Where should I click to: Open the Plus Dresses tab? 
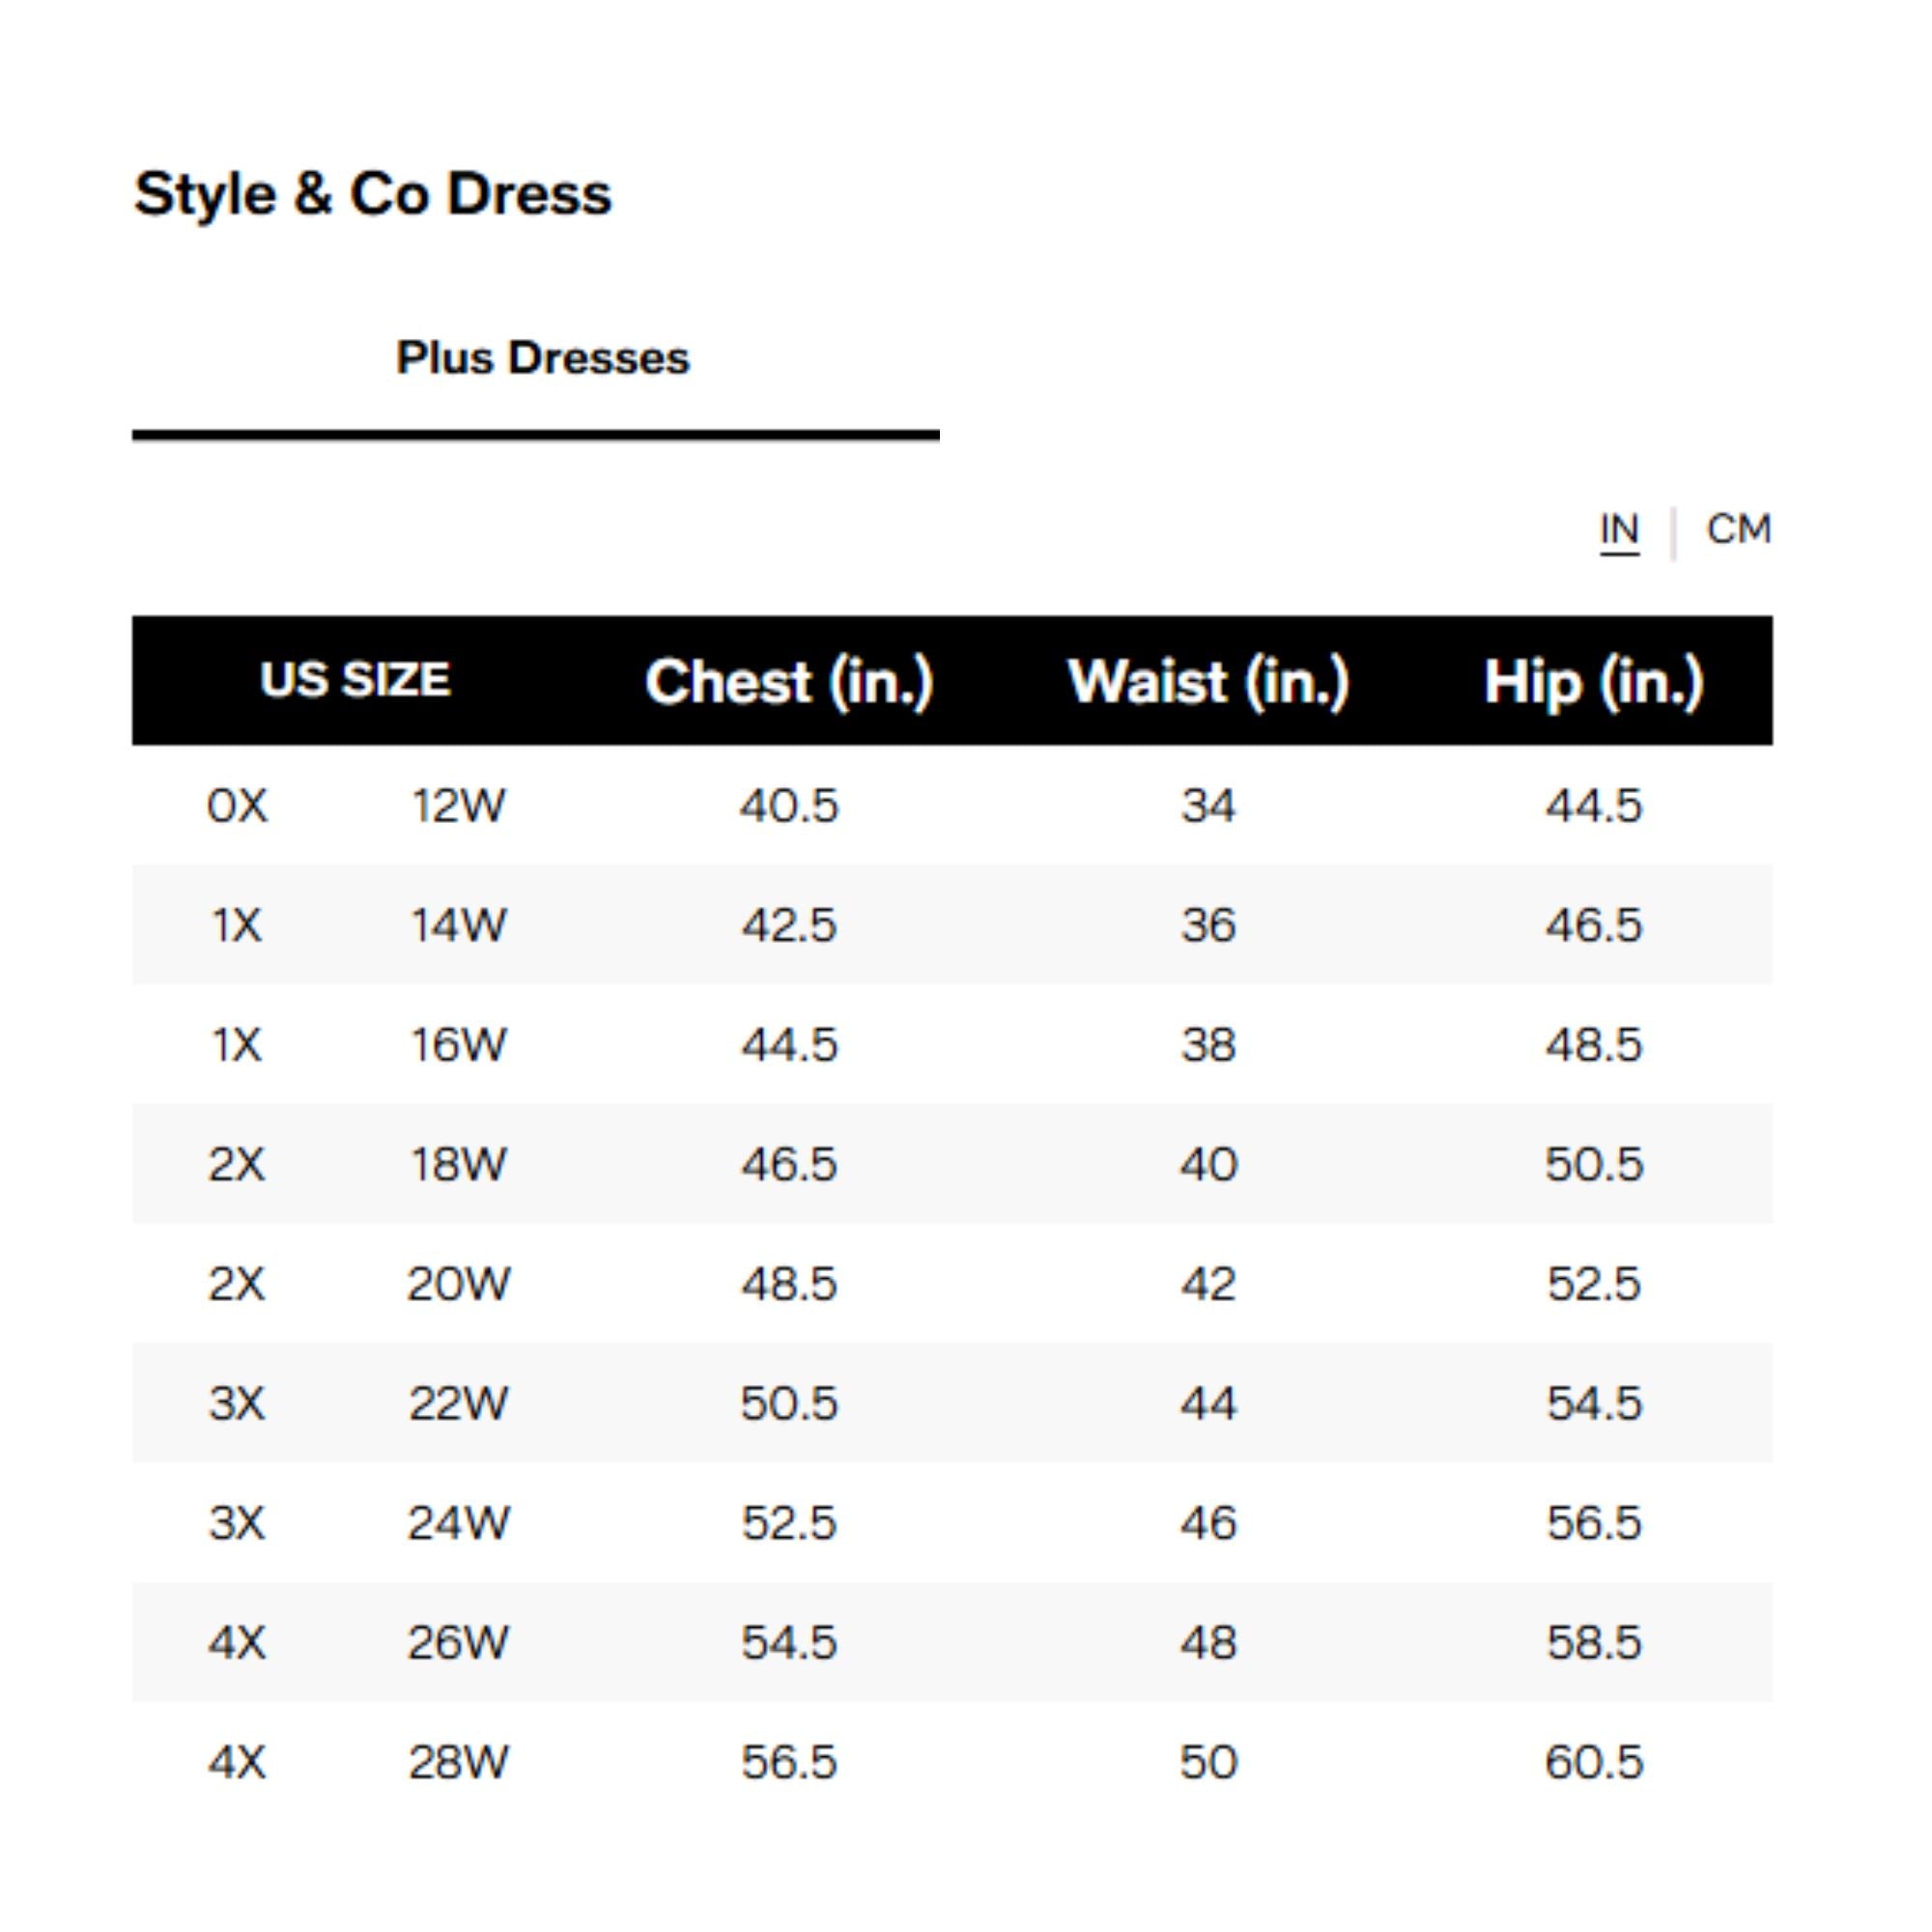(542, 358)
